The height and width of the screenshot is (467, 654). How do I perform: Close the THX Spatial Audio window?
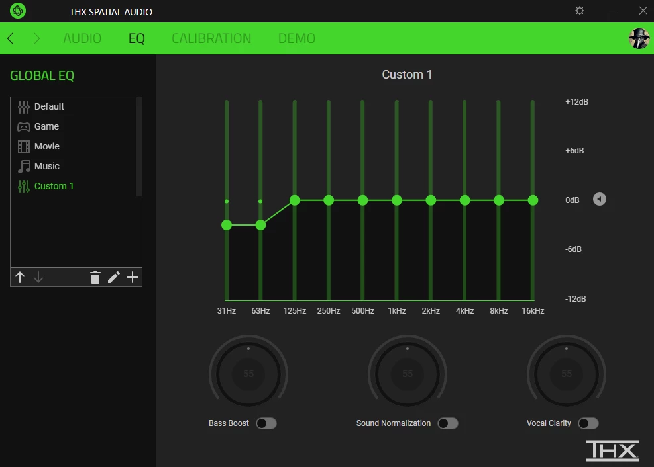click(643, 11)
